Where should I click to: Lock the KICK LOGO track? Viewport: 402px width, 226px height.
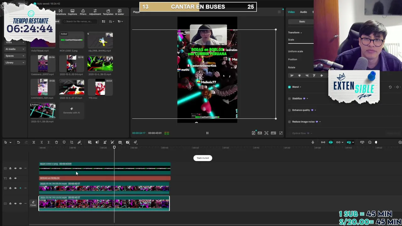10,168
